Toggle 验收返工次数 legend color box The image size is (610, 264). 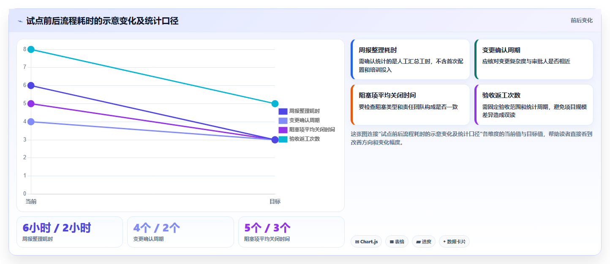point(283,139)
